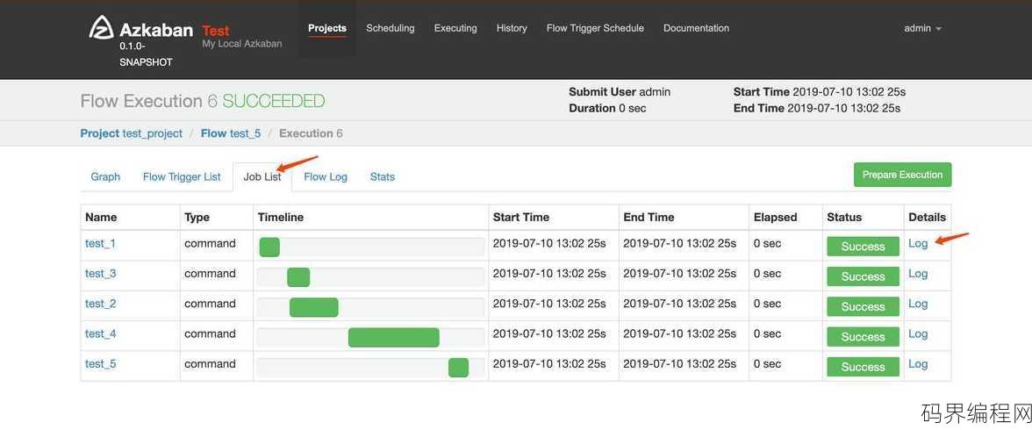Open the Scheduling page
Image resolution: width=1032 pixels, height=430 pixels.
click(391, 28)
